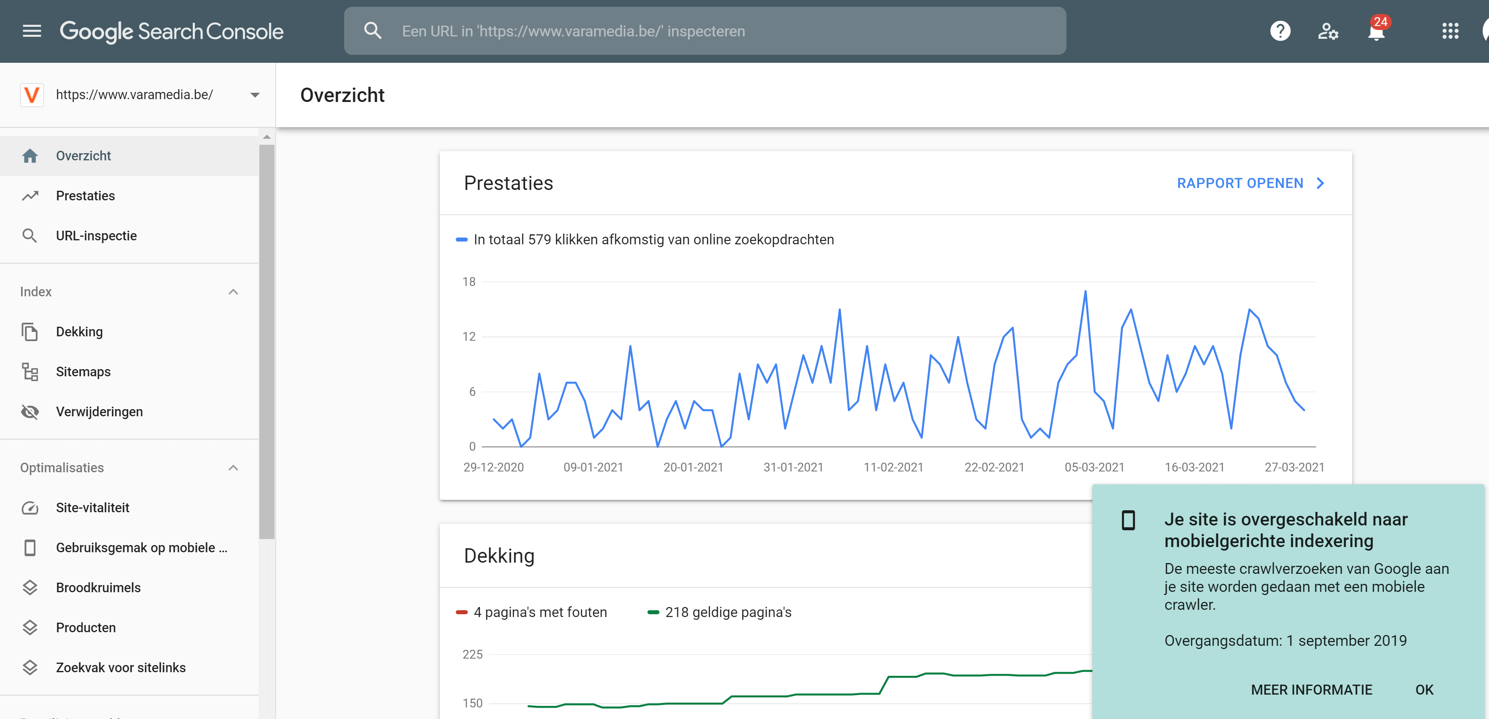The image size is (1489, 719).
Task: Click the Overzicht home icon
Action: click(x=30, y=156)
